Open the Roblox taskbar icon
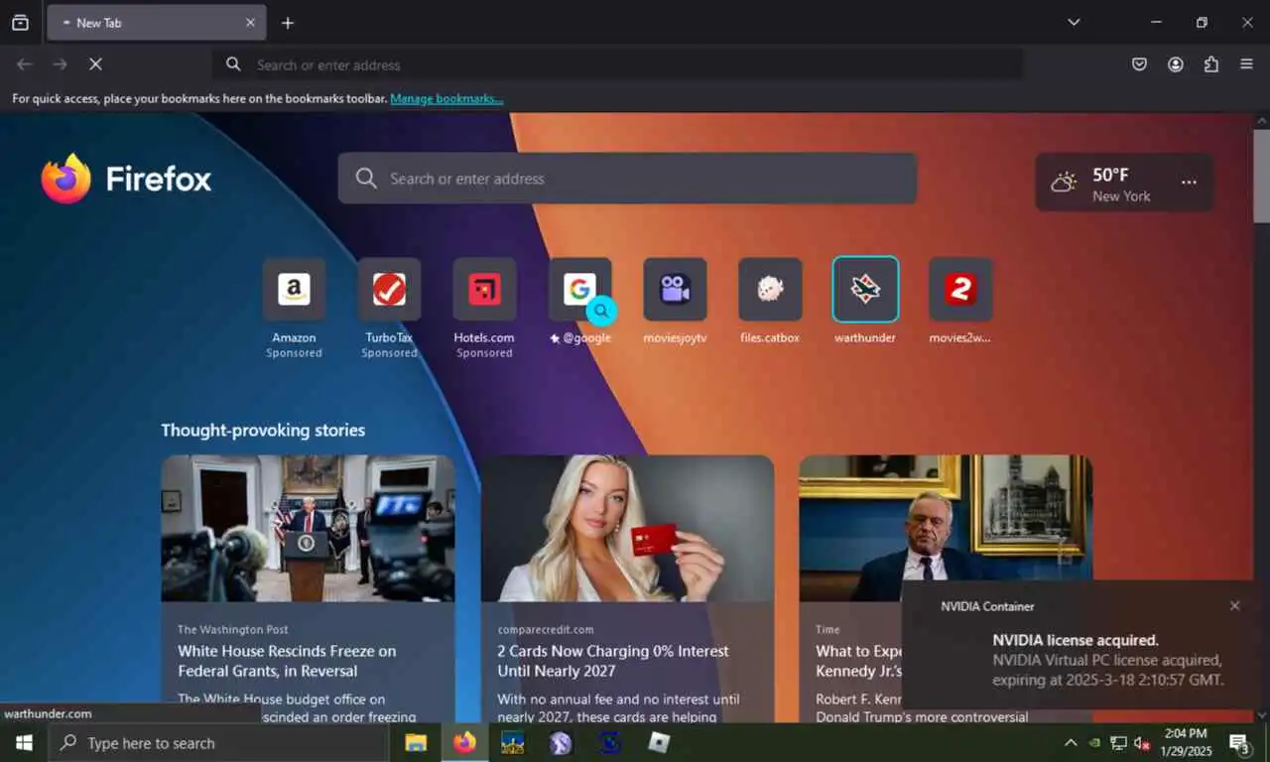The height and width of the screenshot is (762, 1270). click(659, 742)
